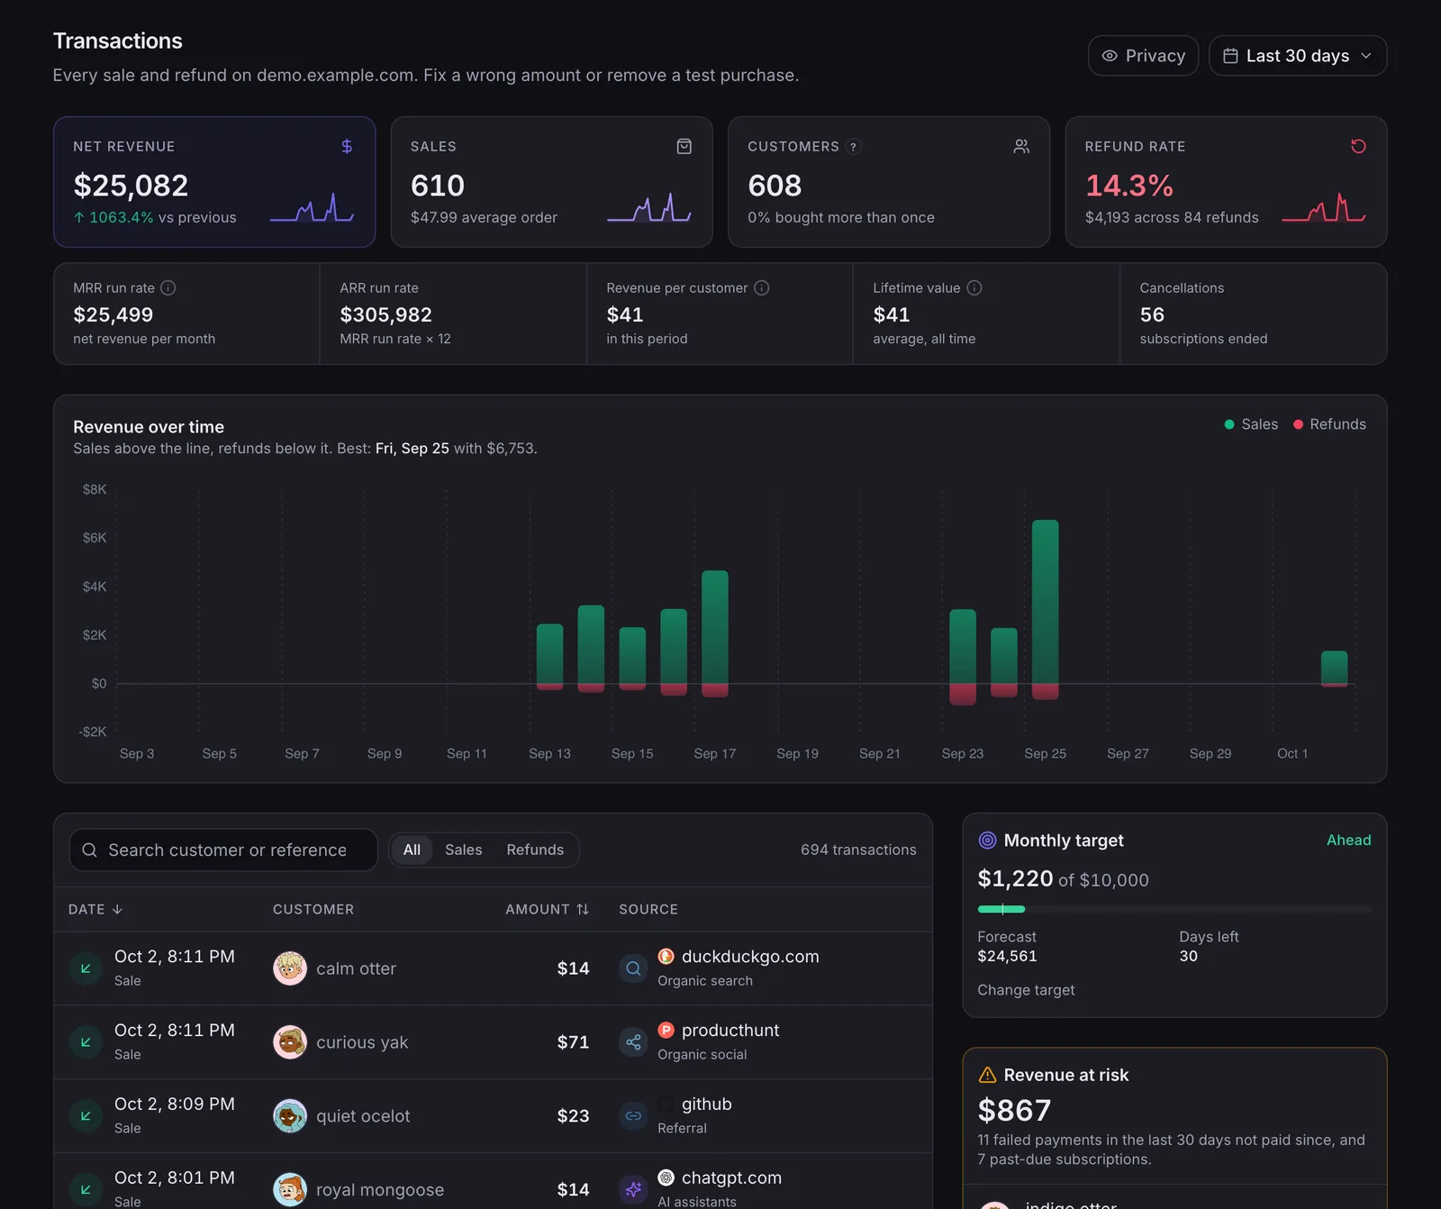1441x1209 pixels.
Task: Sort by the AMOUNT column header
Action: (547, 909)
